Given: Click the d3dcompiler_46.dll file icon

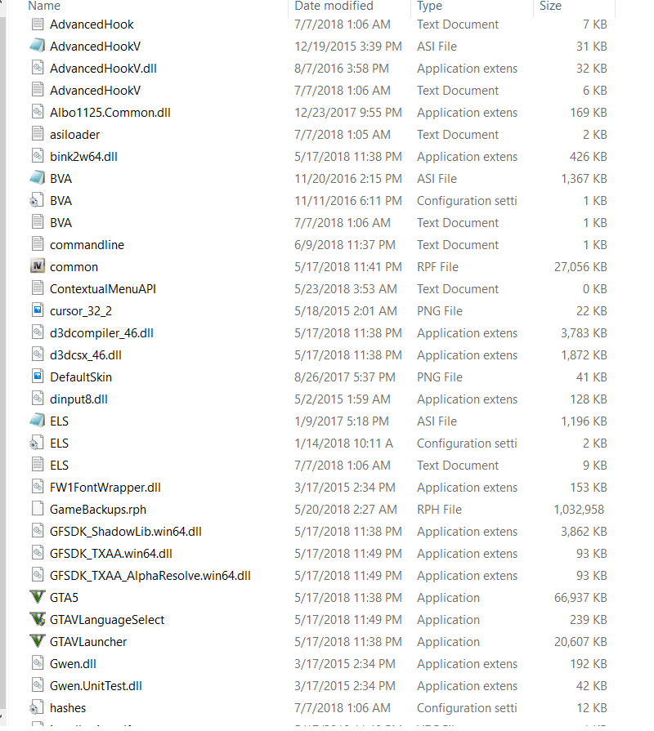Looking at the screenshot, I should [38, 333].
